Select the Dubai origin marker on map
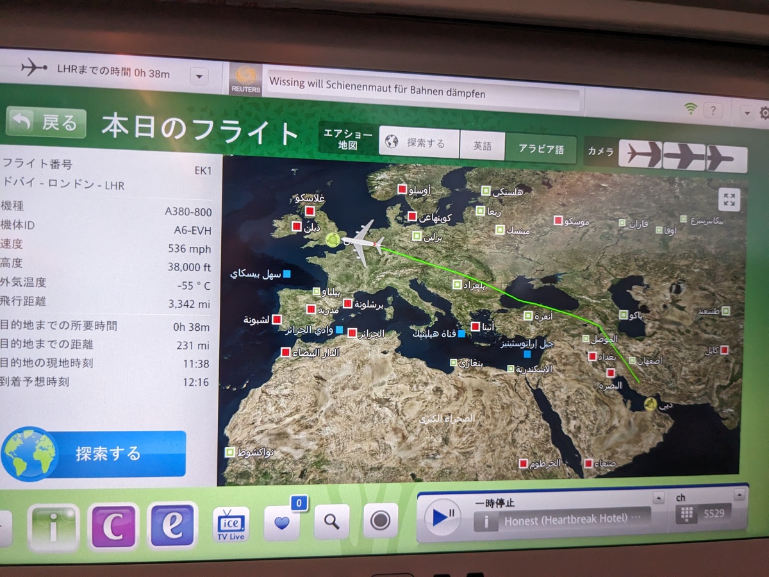Viewport: 769px width, 577px height. (650, 404)
